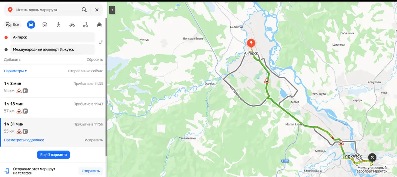The image size is (397, 177).
Task: Open Посмотреть подробнее link
Action: coord(24,140)
